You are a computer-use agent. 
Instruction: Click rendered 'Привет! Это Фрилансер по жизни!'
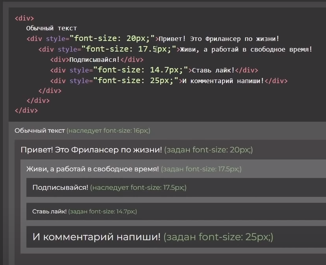(x=91, y=150)
